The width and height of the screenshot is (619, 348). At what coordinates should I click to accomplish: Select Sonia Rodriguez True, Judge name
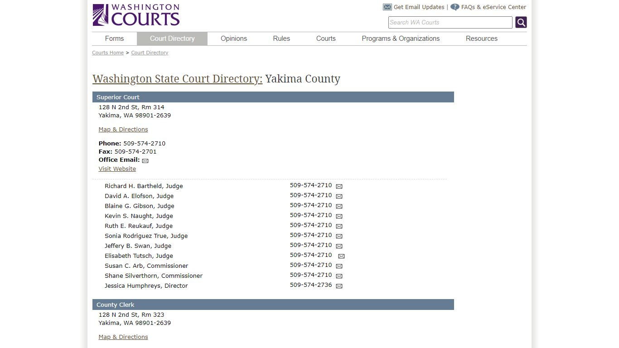(146, 236)
